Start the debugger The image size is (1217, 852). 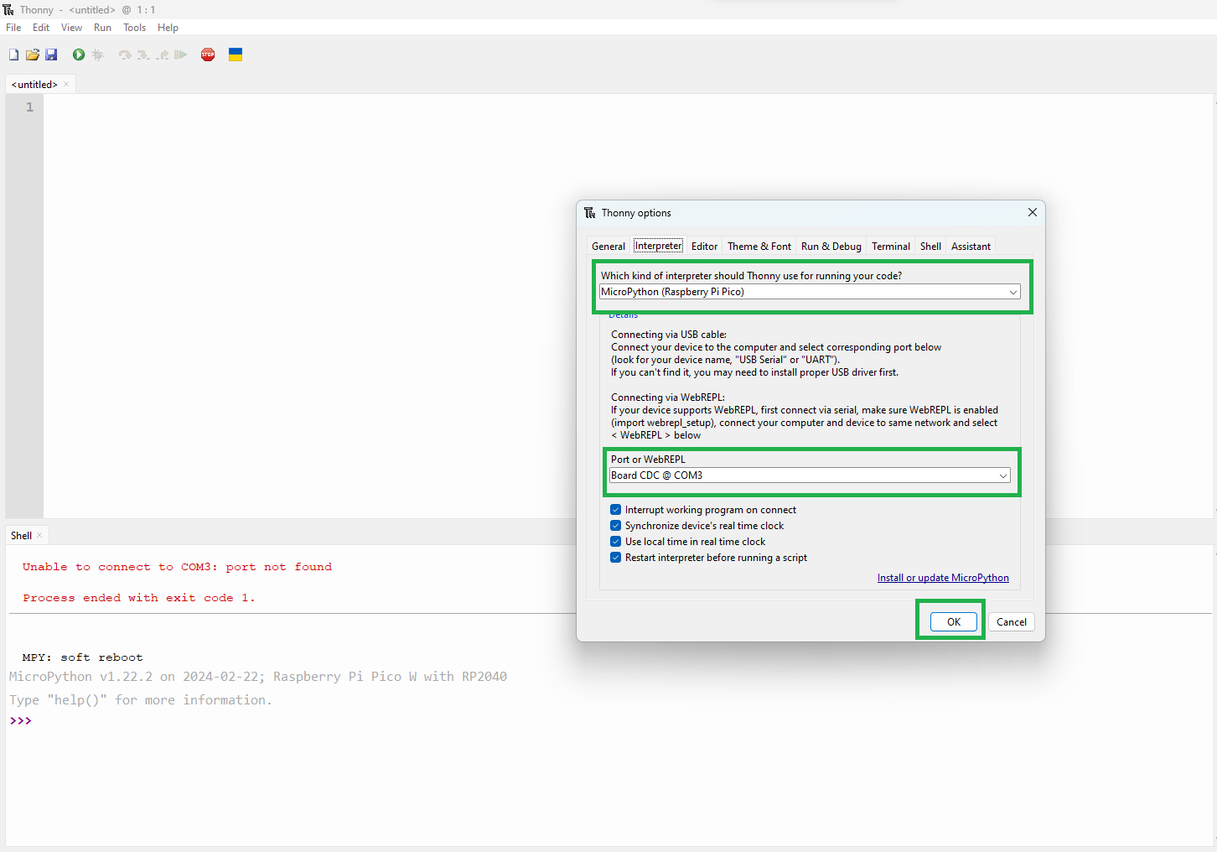[98, 54]
